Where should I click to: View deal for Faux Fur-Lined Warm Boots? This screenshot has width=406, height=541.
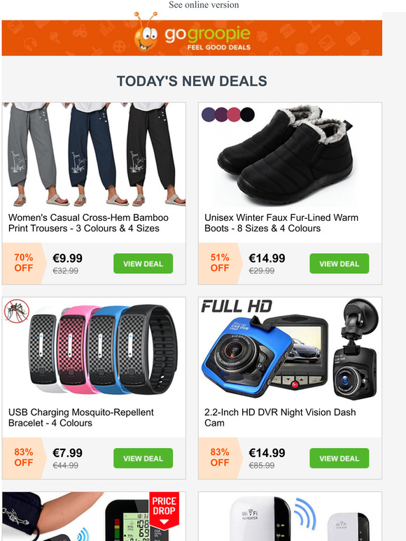point(339,264)
